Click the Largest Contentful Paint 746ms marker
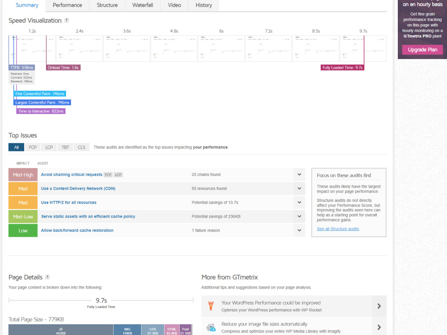Screen dimensions: 447x335 point(42,102)
